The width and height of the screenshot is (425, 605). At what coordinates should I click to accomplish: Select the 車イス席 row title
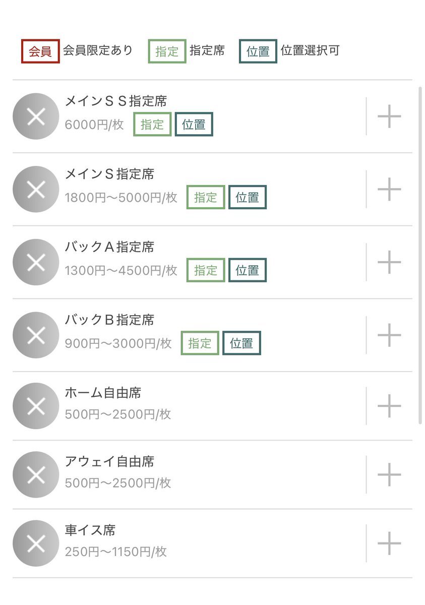pos(90,530)
